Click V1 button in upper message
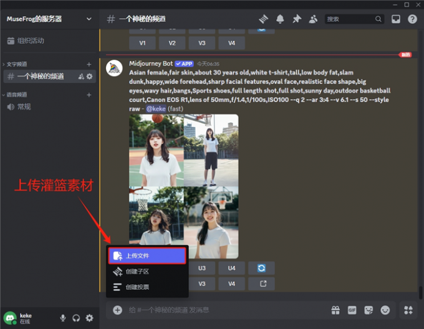The width and height of the screenshot is (424, 329). (142, 43)
